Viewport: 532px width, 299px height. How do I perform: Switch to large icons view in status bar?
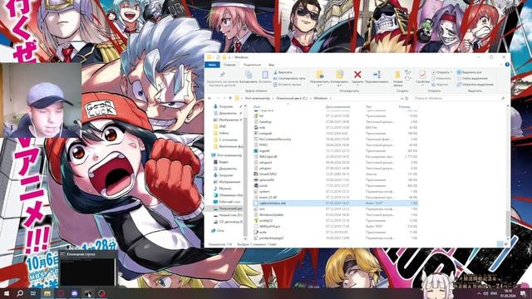tap(506, 244)
